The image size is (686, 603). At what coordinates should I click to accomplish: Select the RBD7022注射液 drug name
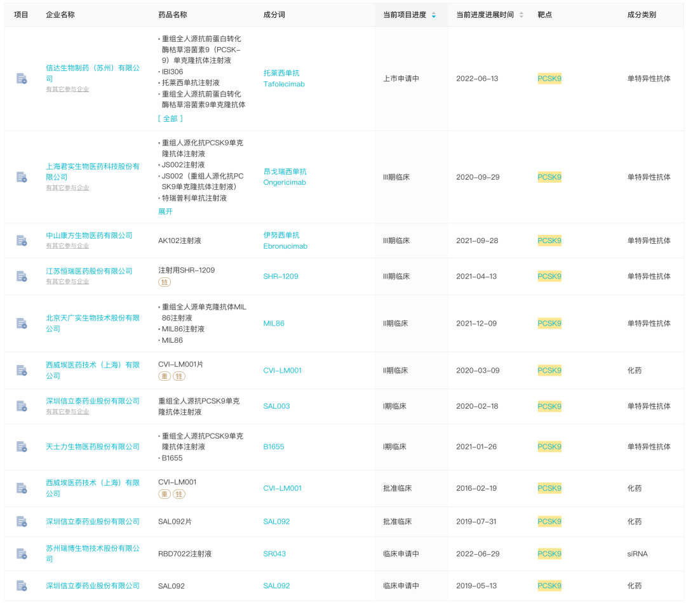pyautogui.click(x=185, y=553)
